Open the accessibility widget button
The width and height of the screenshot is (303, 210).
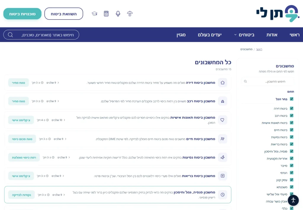pyautogui.click(x=293, y=200)
